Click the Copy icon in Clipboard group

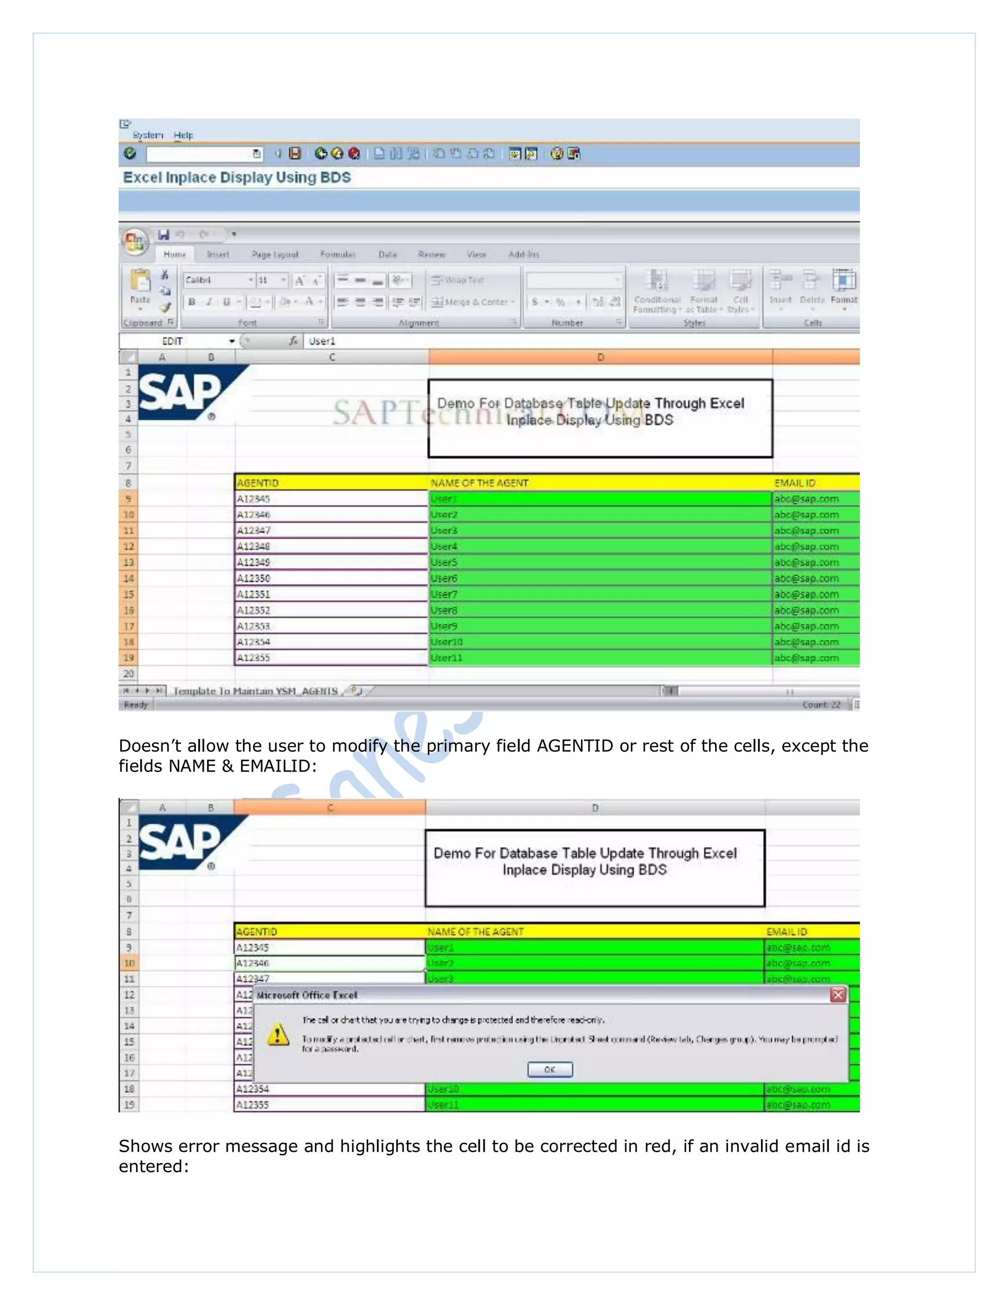165,291
